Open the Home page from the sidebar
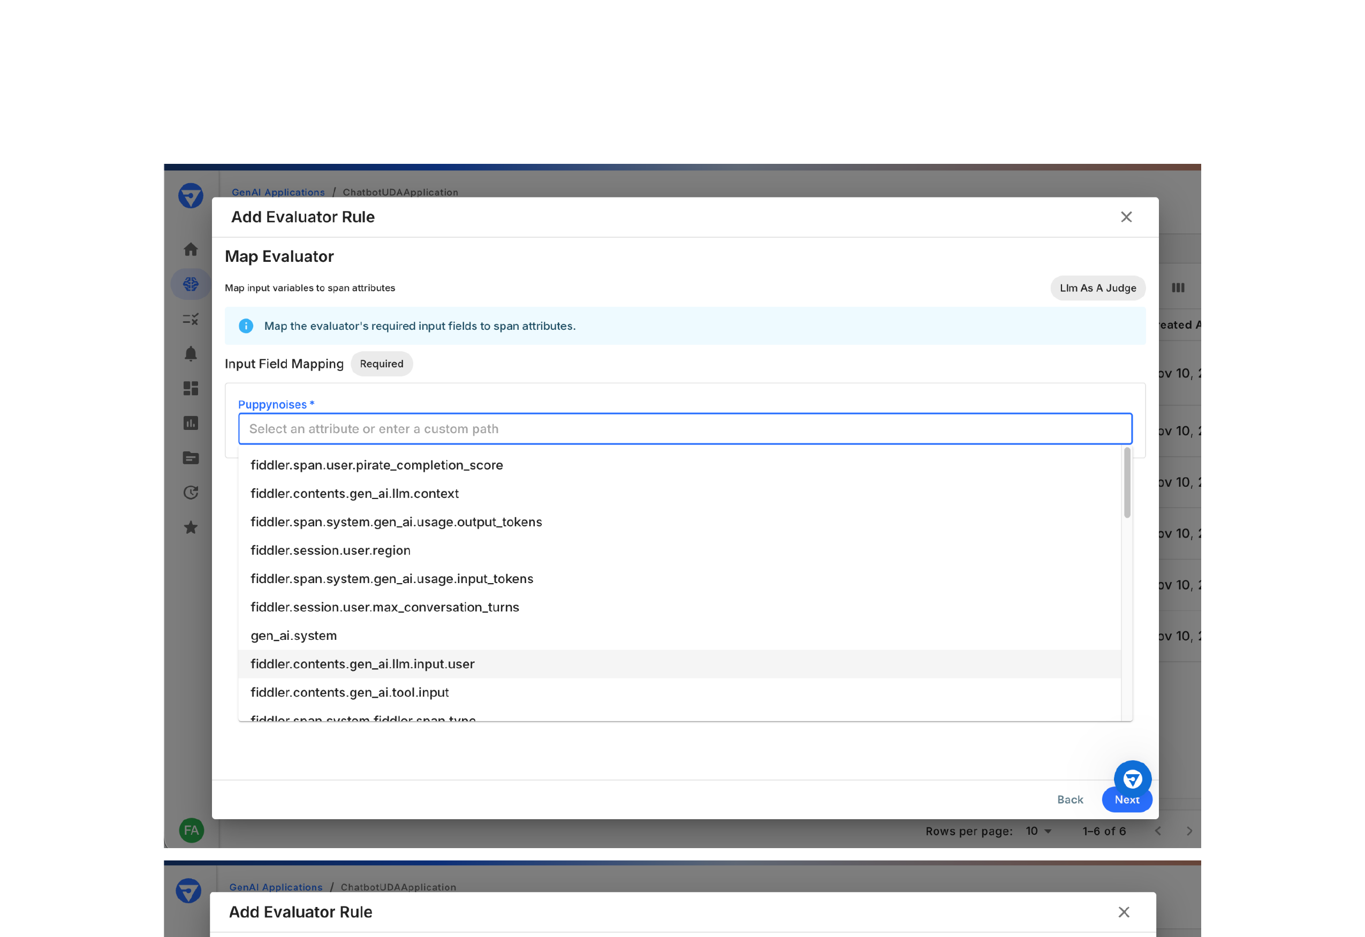This screenshot has height=937, width=1365. pos(191,249)
